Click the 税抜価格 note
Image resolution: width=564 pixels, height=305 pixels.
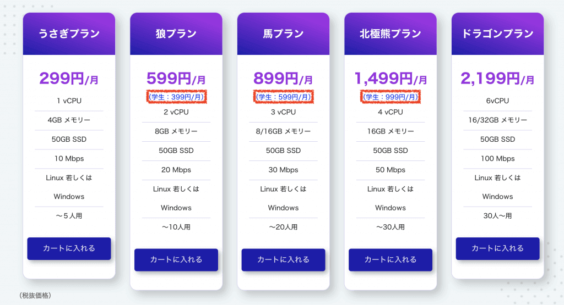click(35, 295)
